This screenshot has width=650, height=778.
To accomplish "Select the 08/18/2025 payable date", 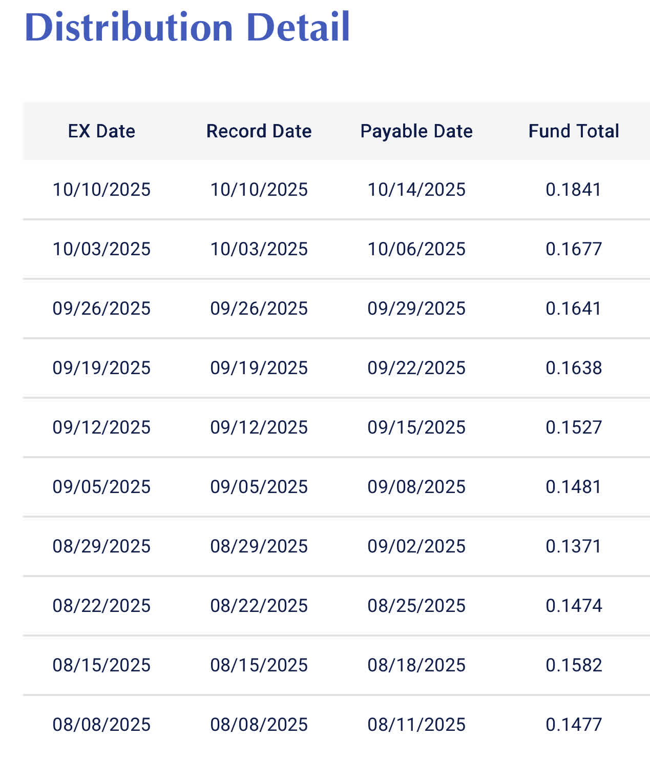I will click(x=416, y=665).
